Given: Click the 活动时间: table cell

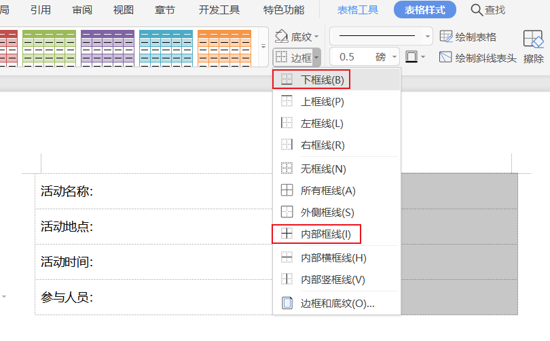Looking at the screenshot, I should (x=153, y=262).
